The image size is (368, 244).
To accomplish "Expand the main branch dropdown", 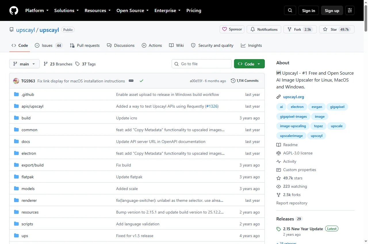I will [24, 64].
